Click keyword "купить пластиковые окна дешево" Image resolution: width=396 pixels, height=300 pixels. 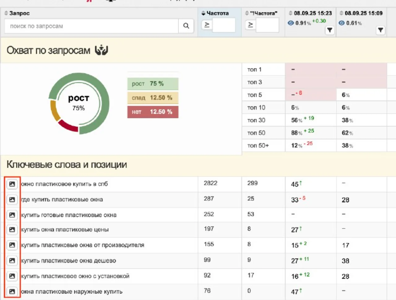[68, 261]
